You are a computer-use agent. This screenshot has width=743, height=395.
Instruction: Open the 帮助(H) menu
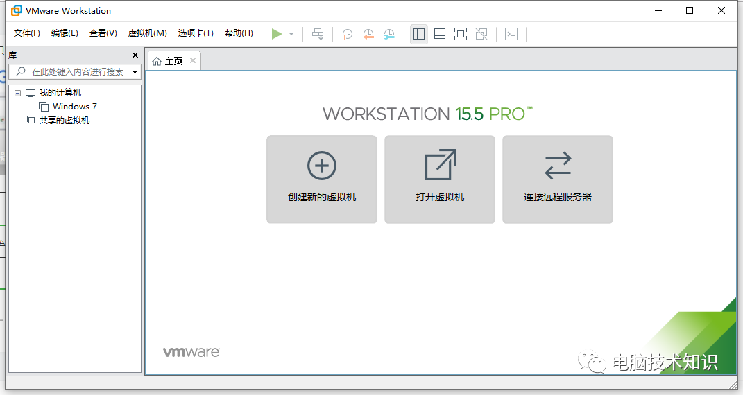coord(239,33)
